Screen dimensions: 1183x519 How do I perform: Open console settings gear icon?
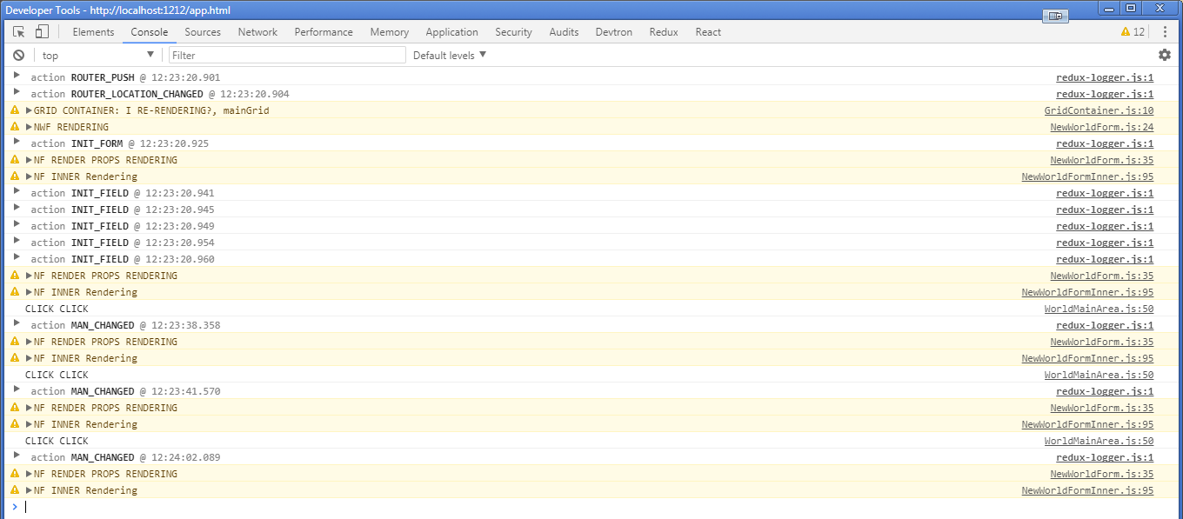click(1165, 55)
